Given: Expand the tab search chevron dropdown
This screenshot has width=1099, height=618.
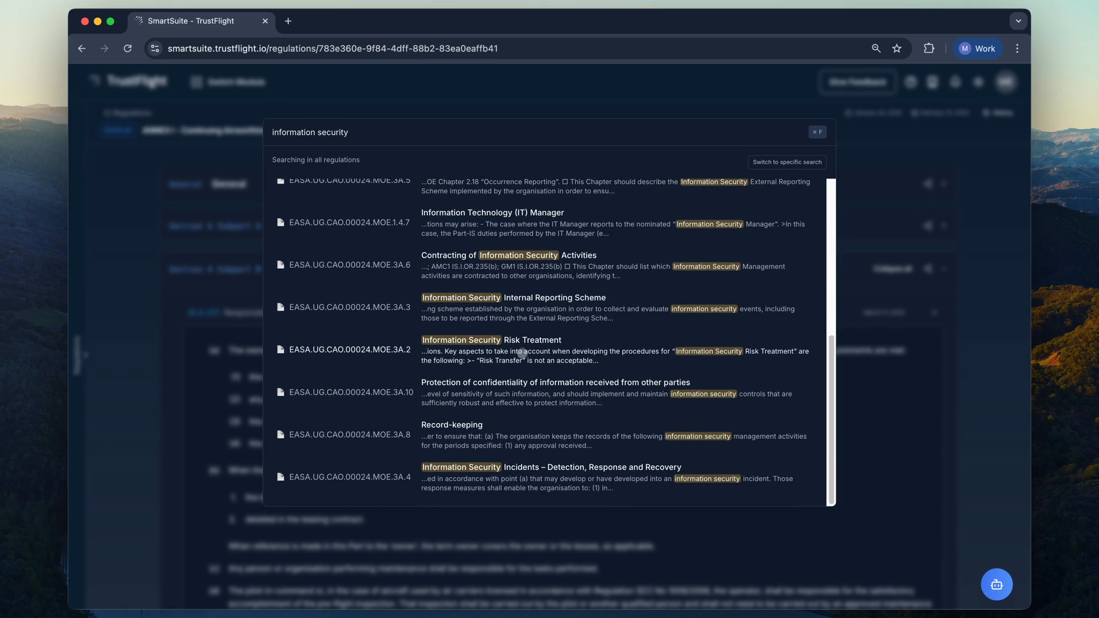Looking at the screenshot, I should pyautogui.click(x=1018, y=21).
